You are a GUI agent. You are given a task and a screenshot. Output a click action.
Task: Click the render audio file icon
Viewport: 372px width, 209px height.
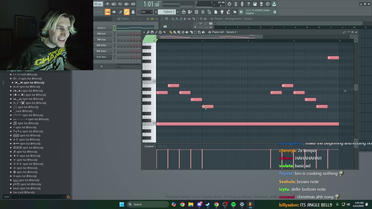[261, 4]
